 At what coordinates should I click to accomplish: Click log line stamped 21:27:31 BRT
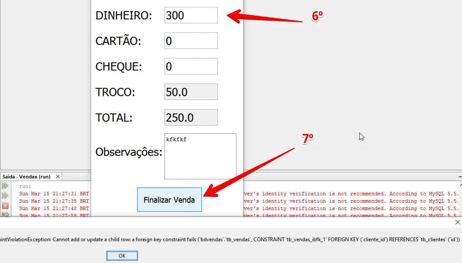pos(54,194)
